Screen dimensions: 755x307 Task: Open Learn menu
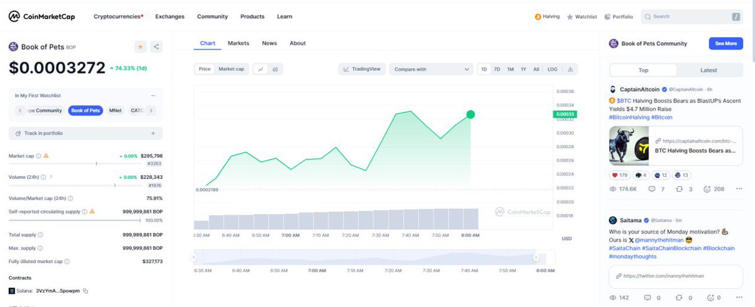click(x=284, y=17)
